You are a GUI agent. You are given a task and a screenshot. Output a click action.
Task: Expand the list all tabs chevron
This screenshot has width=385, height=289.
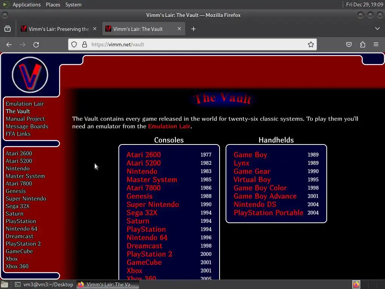pos(377,29)
